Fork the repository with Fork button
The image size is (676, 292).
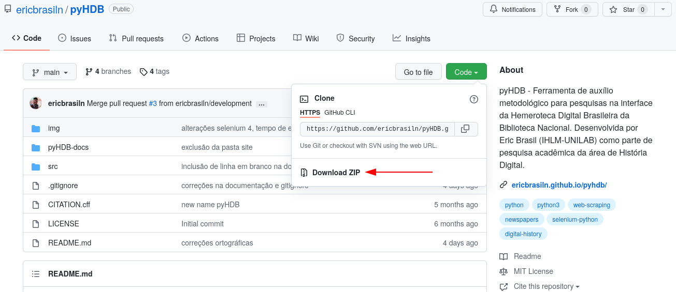click(x=572, y=9)
